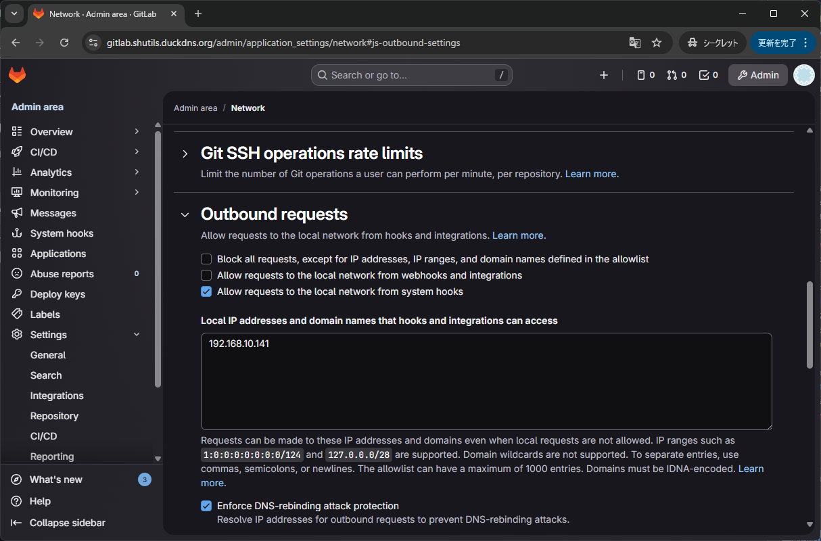
Task: Select the Deploy keys sidebar item
Action: click(57, 293)
